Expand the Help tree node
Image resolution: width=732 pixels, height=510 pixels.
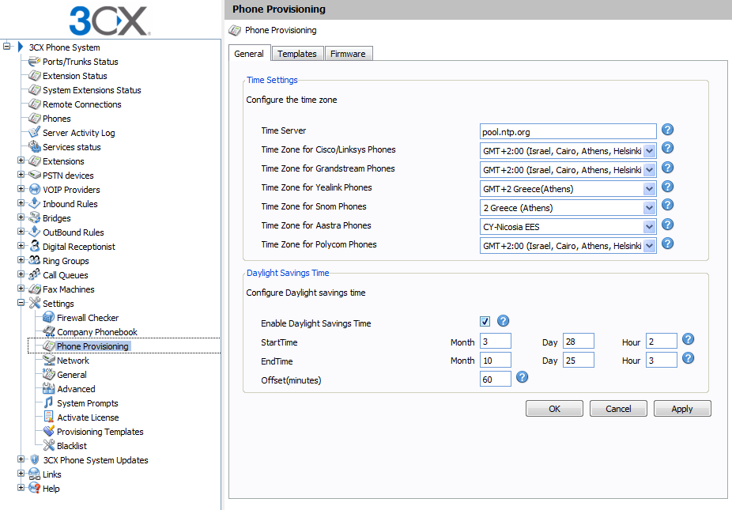21,488
